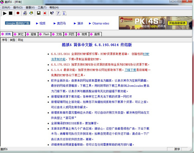Click the 序号 column header

5,40
